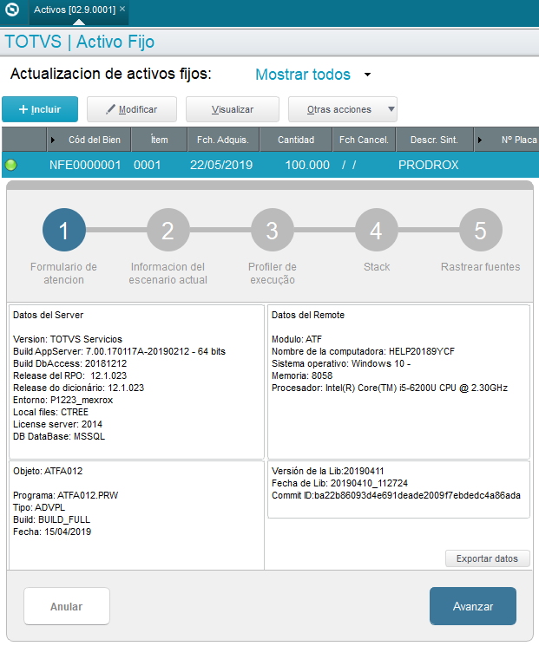Click the Datos del Server heading
The width and height of the screenshot is (539, 646).
click(49, 315)
